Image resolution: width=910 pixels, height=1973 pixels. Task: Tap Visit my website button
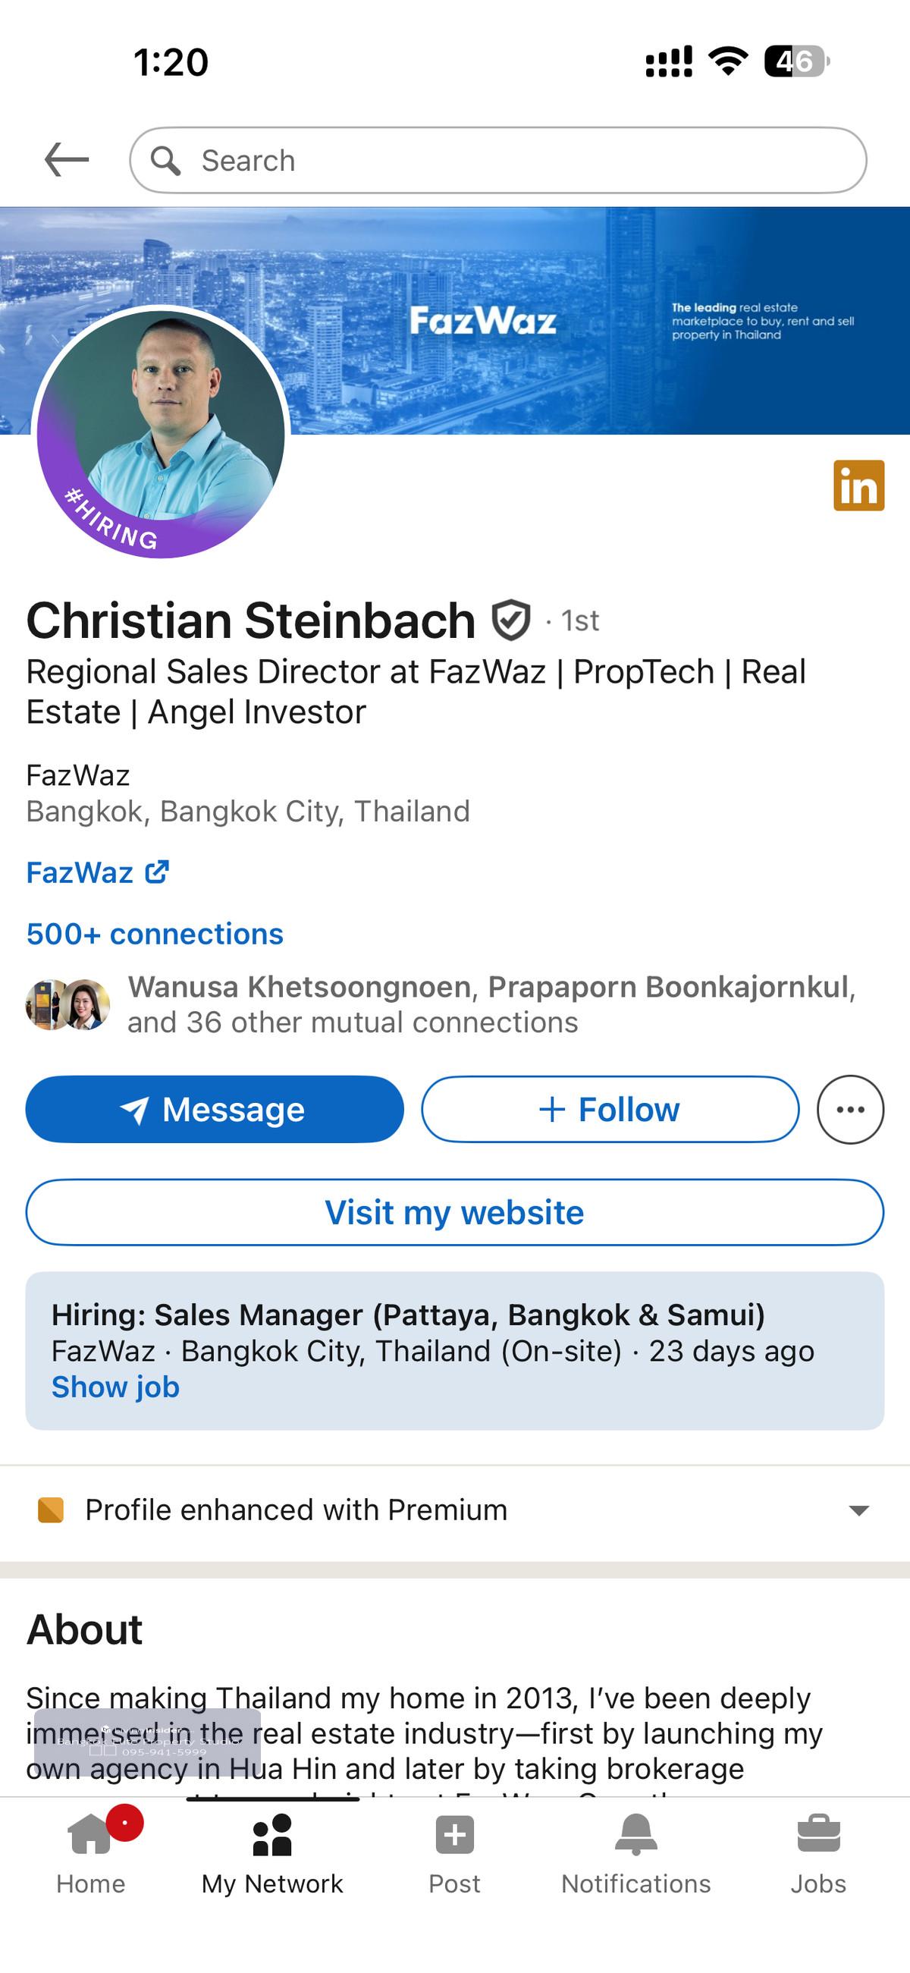(x=454, y=1212)
